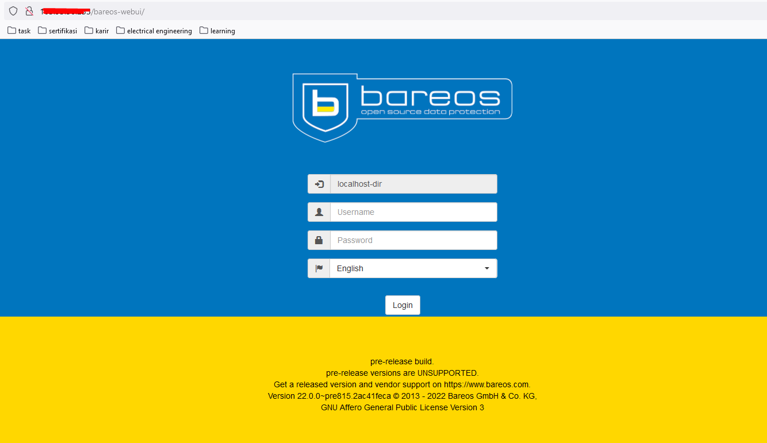Click the padlock icon beside Password field
The height and width of the screenshot is (443, 767).
[x=319, y=240]
